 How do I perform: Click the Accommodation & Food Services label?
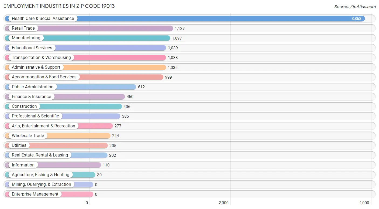[x=44, y=77]
